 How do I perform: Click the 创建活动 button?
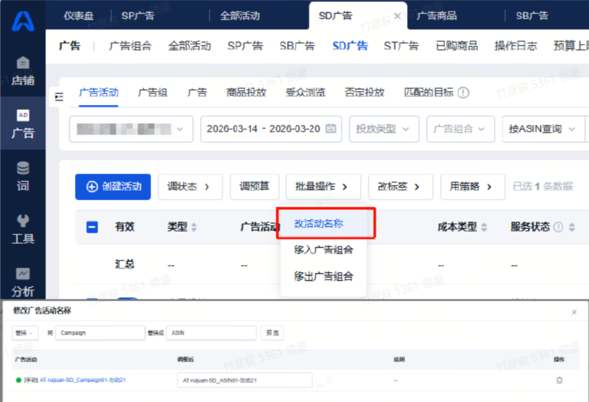(113, 187)
